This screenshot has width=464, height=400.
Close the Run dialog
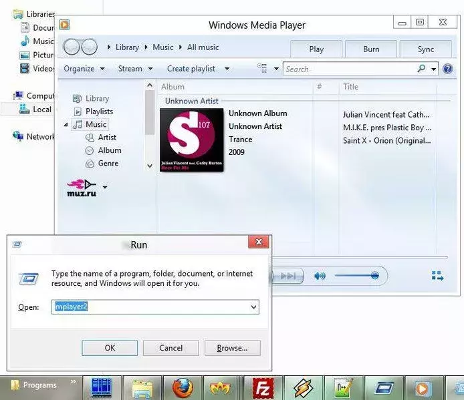(259, 242)
